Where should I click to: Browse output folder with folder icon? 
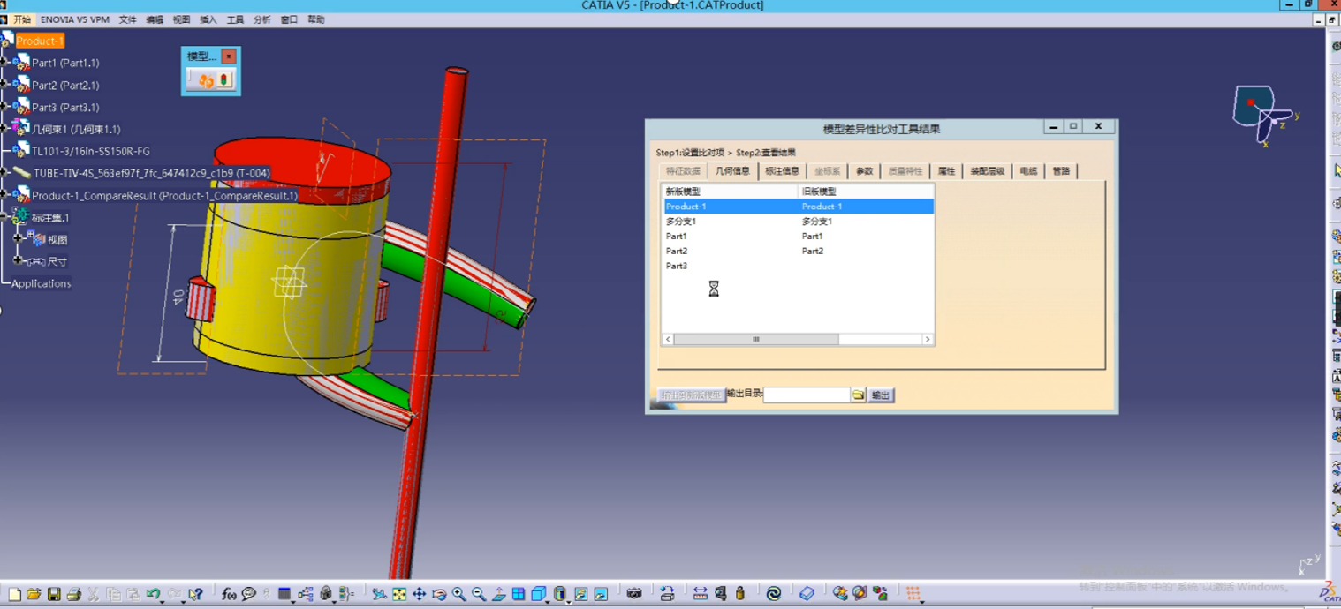pyautogui.click(x=858, y=395)
